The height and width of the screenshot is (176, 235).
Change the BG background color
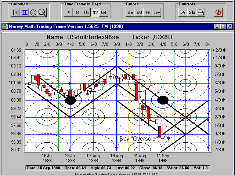click(x=139, y=12)
